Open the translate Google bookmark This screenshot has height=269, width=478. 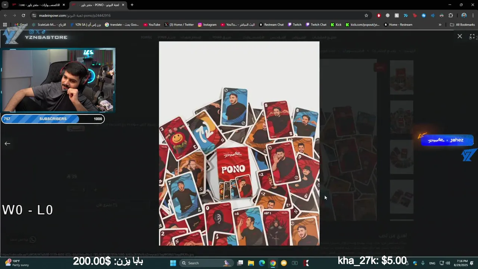click(122, 25)
